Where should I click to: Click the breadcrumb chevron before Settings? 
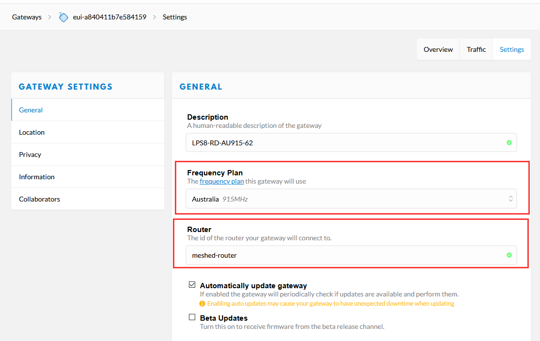tap(154, 17)
